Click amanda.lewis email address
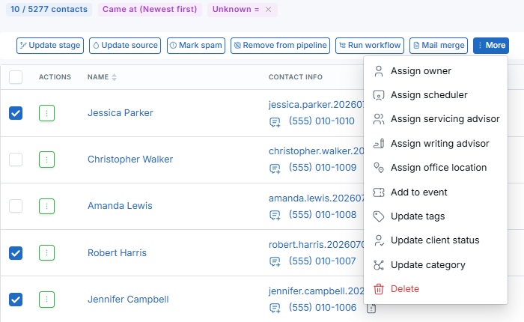This screenshot has width=524, height=322. click(x=316, y=198)
